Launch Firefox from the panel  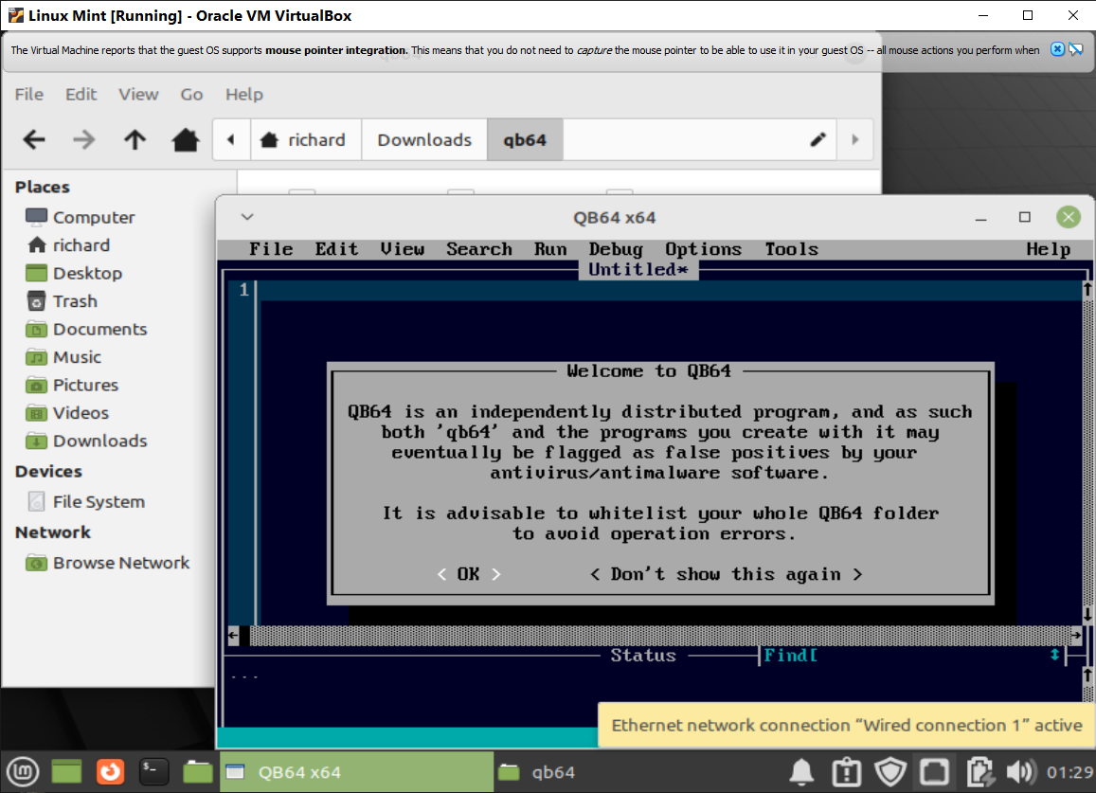pos(110,772)
